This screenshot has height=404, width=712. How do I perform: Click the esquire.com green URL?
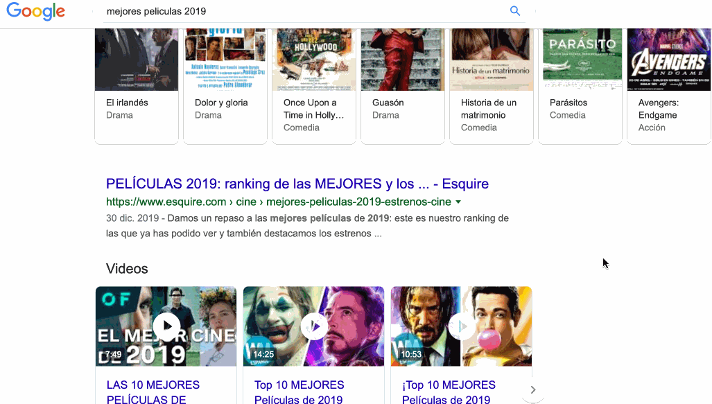279,202
